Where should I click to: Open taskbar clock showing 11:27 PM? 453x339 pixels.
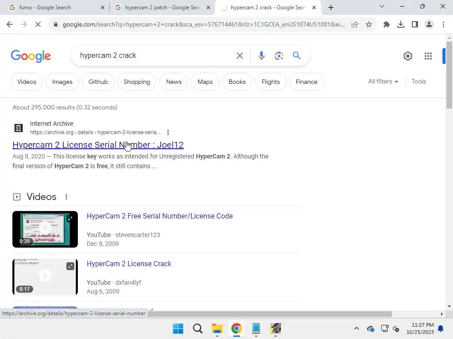tap(420, 328)
